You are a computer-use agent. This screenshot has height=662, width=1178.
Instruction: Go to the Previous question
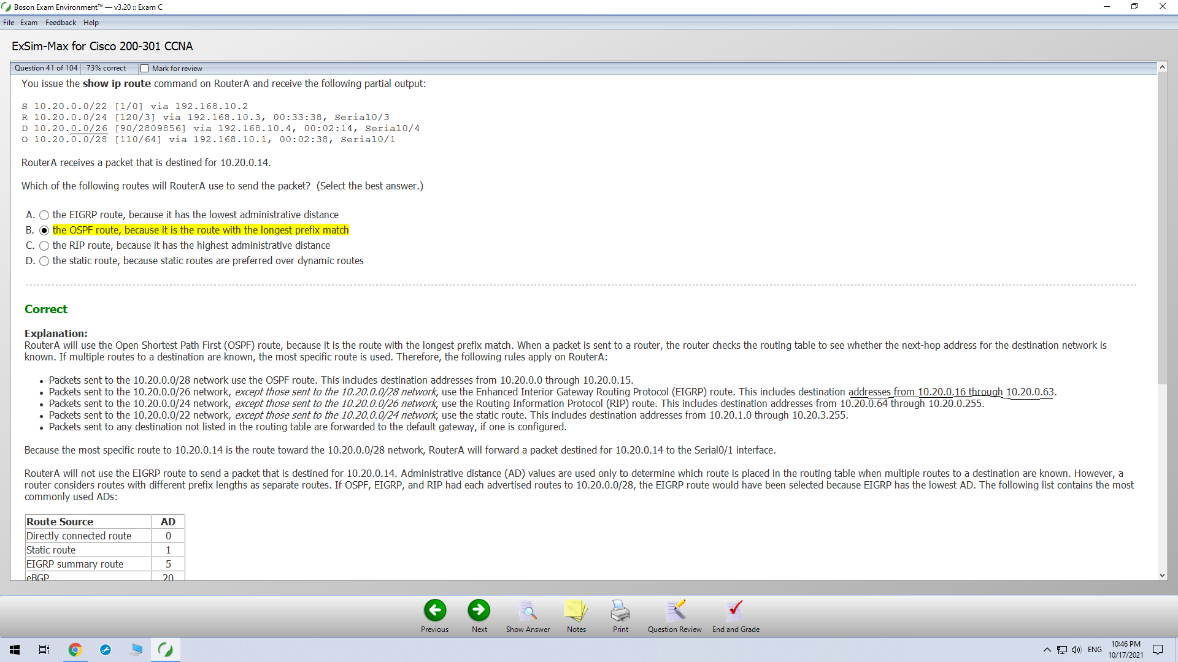pos(434,611)
